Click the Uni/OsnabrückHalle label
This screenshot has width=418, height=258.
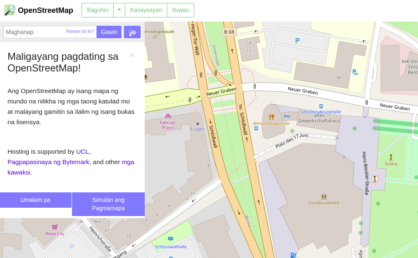click(x=321, y=112)
